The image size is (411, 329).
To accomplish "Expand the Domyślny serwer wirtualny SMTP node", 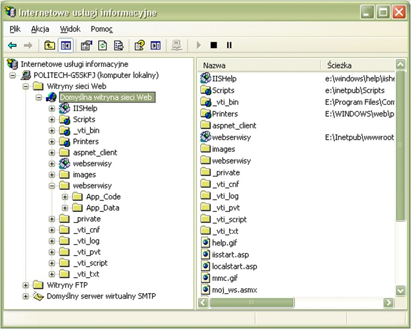I will [x=25, y=296].
